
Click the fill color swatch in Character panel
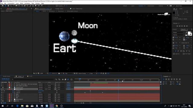(x=189, y=33)
